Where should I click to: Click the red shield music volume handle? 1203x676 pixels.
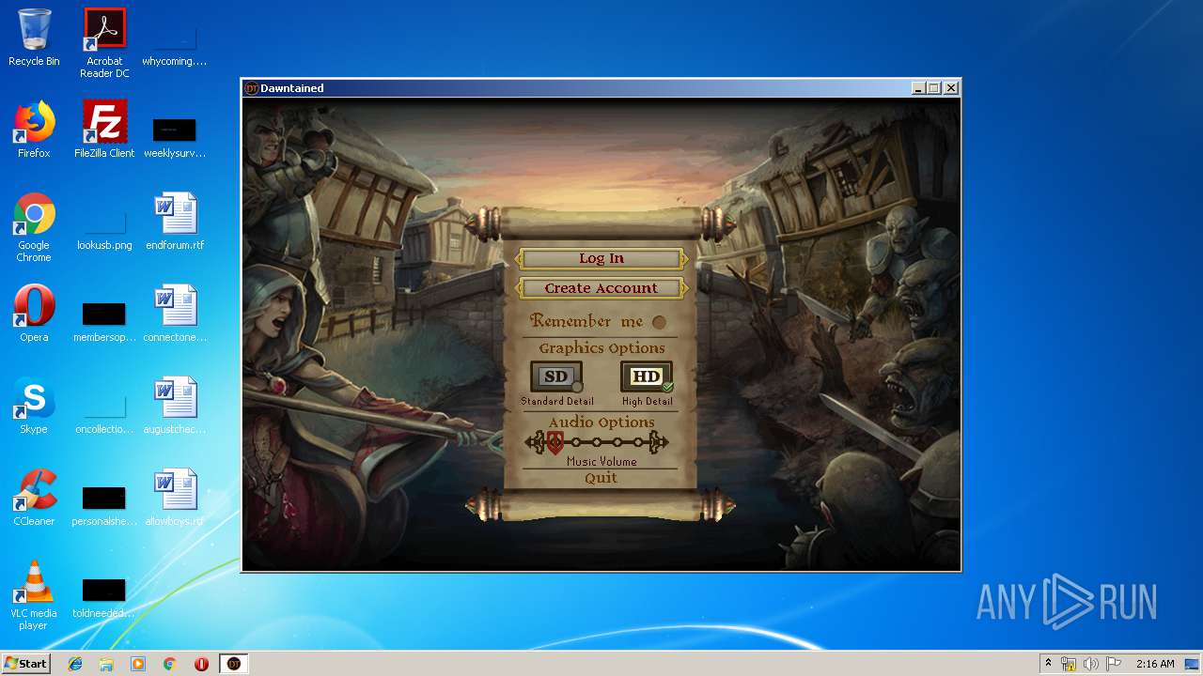555,442
